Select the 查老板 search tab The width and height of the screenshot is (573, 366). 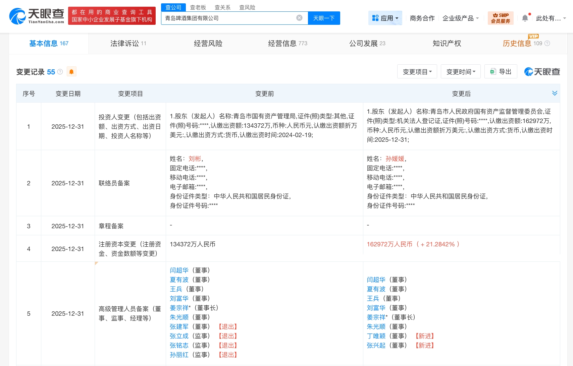click(x=198, y=7)
